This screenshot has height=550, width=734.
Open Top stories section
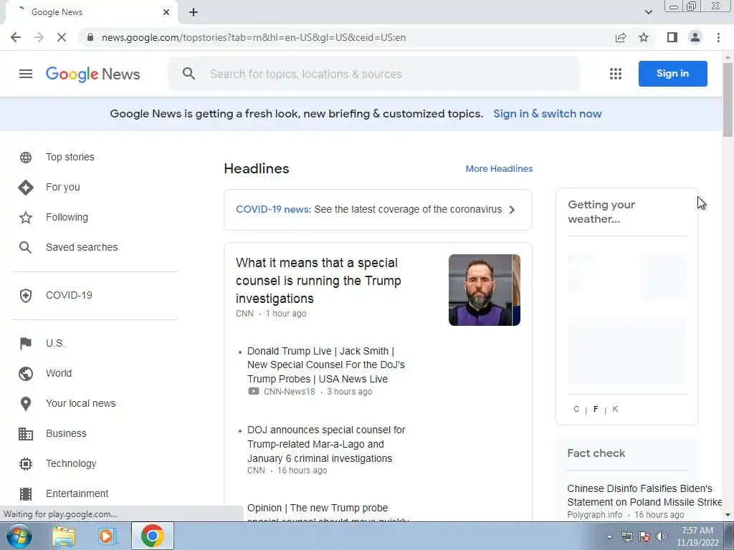(x=70, y=157)
